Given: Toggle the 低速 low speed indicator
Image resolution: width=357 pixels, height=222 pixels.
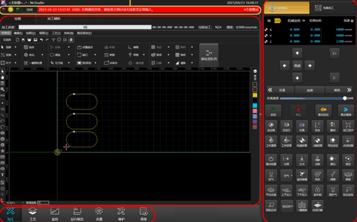Looking at the screenshot, I should click(352, 21).
